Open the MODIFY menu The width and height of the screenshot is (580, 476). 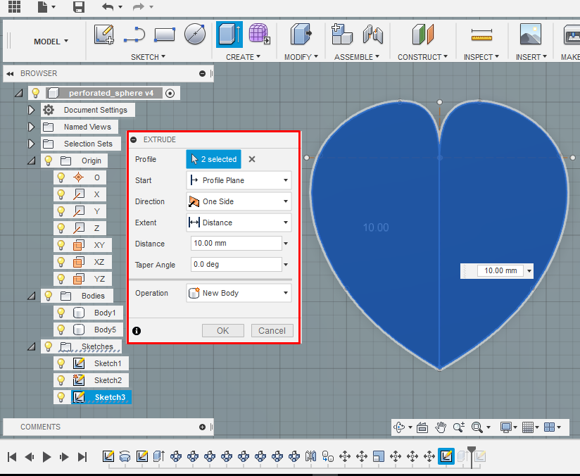[301, 57]
